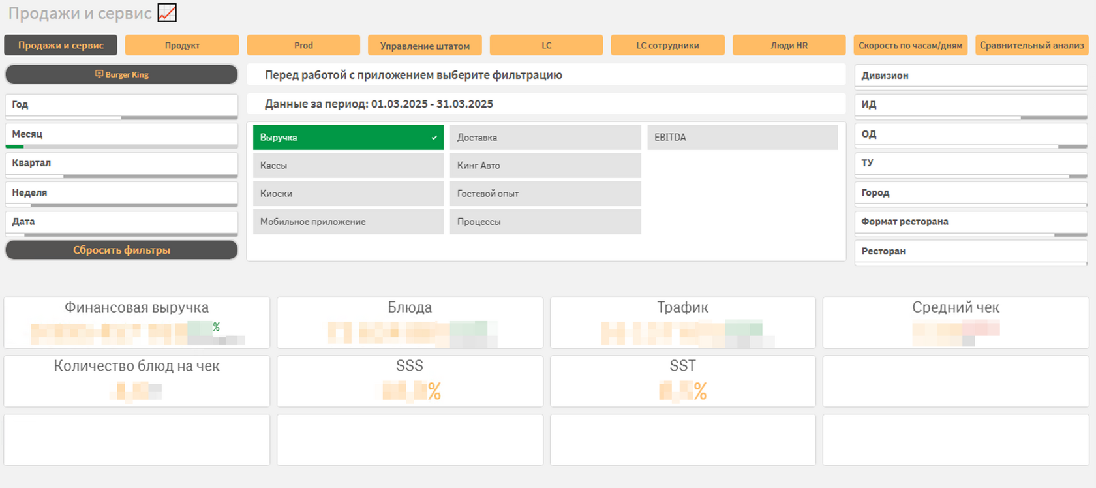Viewport: 1096px width, 488px height.
Task: Switch to the Prod tab
Action: coord(303,45)
